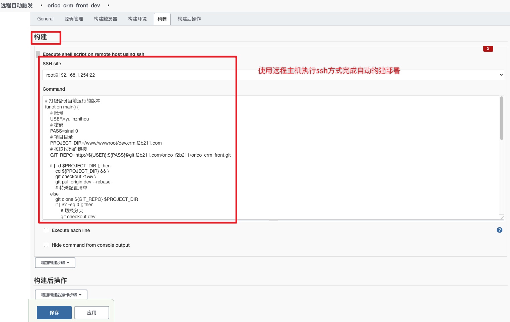
Task: Open 远程自动触发 breadcrumb link
Action: 17,5
